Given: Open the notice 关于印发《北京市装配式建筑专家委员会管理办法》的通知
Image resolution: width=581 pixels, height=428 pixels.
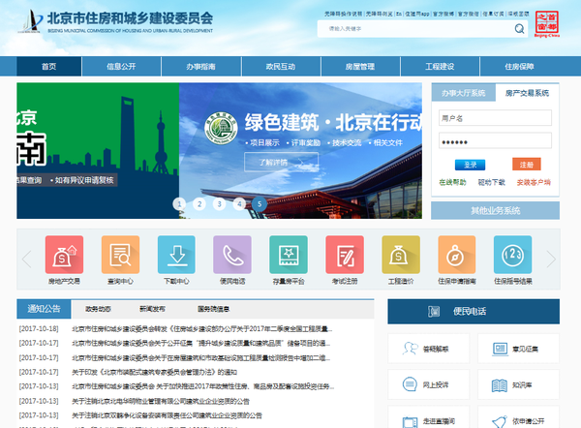Looking at the screenshot, I should tap(154, 372).
